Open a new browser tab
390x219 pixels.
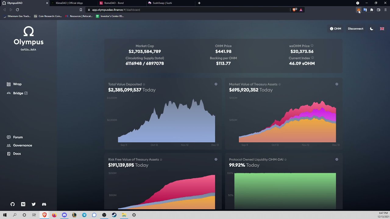coord(199,3)
